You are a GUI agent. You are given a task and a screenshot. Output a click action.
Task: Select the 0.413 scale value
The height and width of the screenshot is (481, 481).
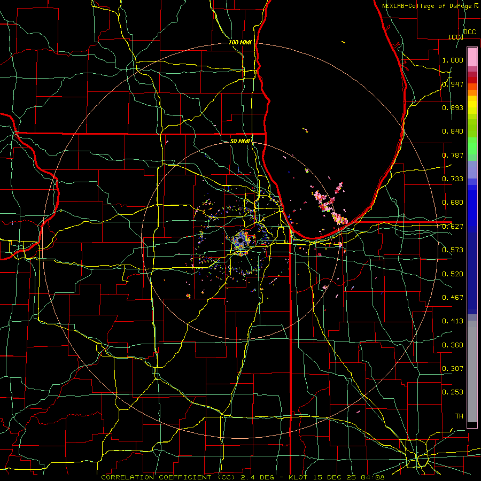[x=453, y=321]
